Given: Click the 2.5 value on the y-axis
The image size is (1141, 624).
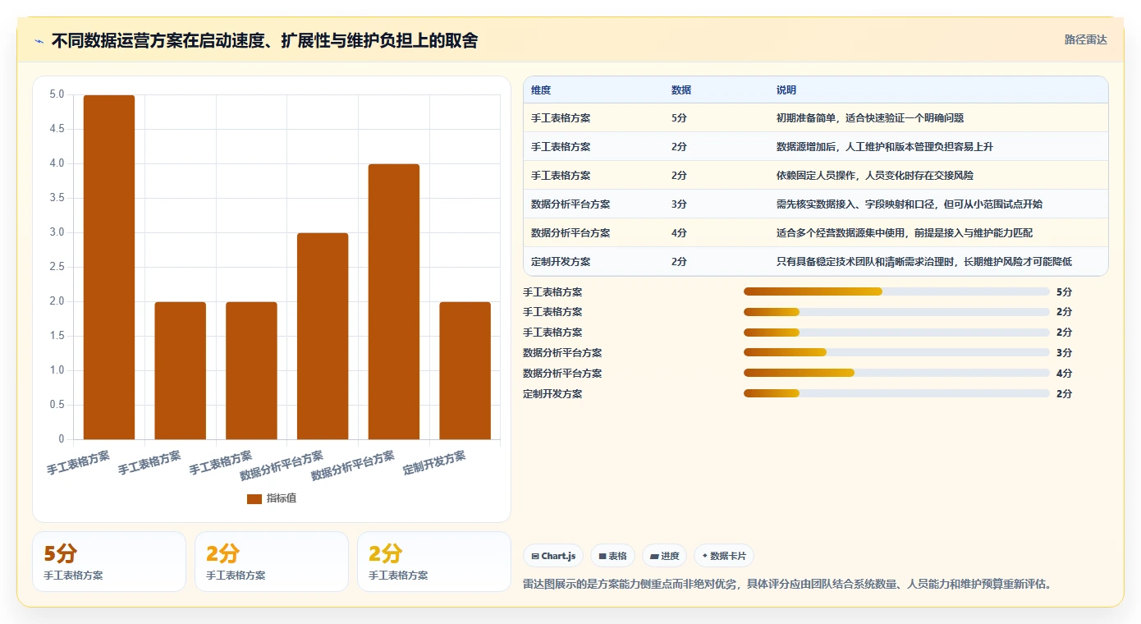Looking at the screenshot, I should (x=57, y=267).
